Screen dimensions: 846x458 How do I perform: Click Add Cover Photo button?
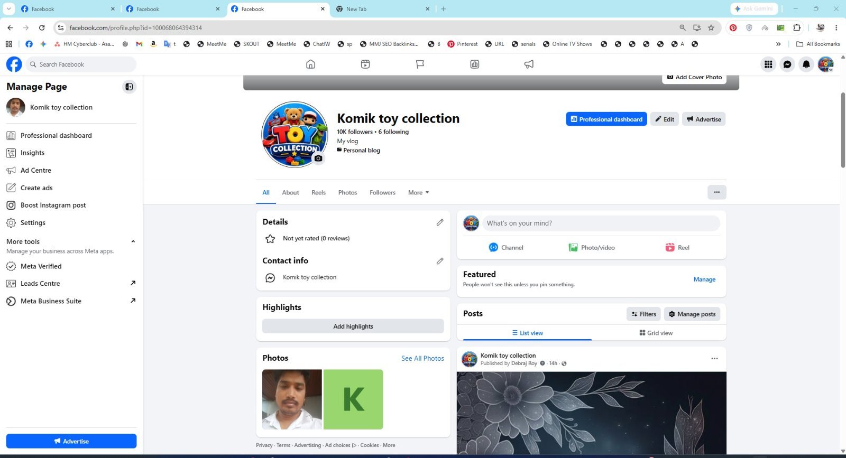tap(694, 78)
